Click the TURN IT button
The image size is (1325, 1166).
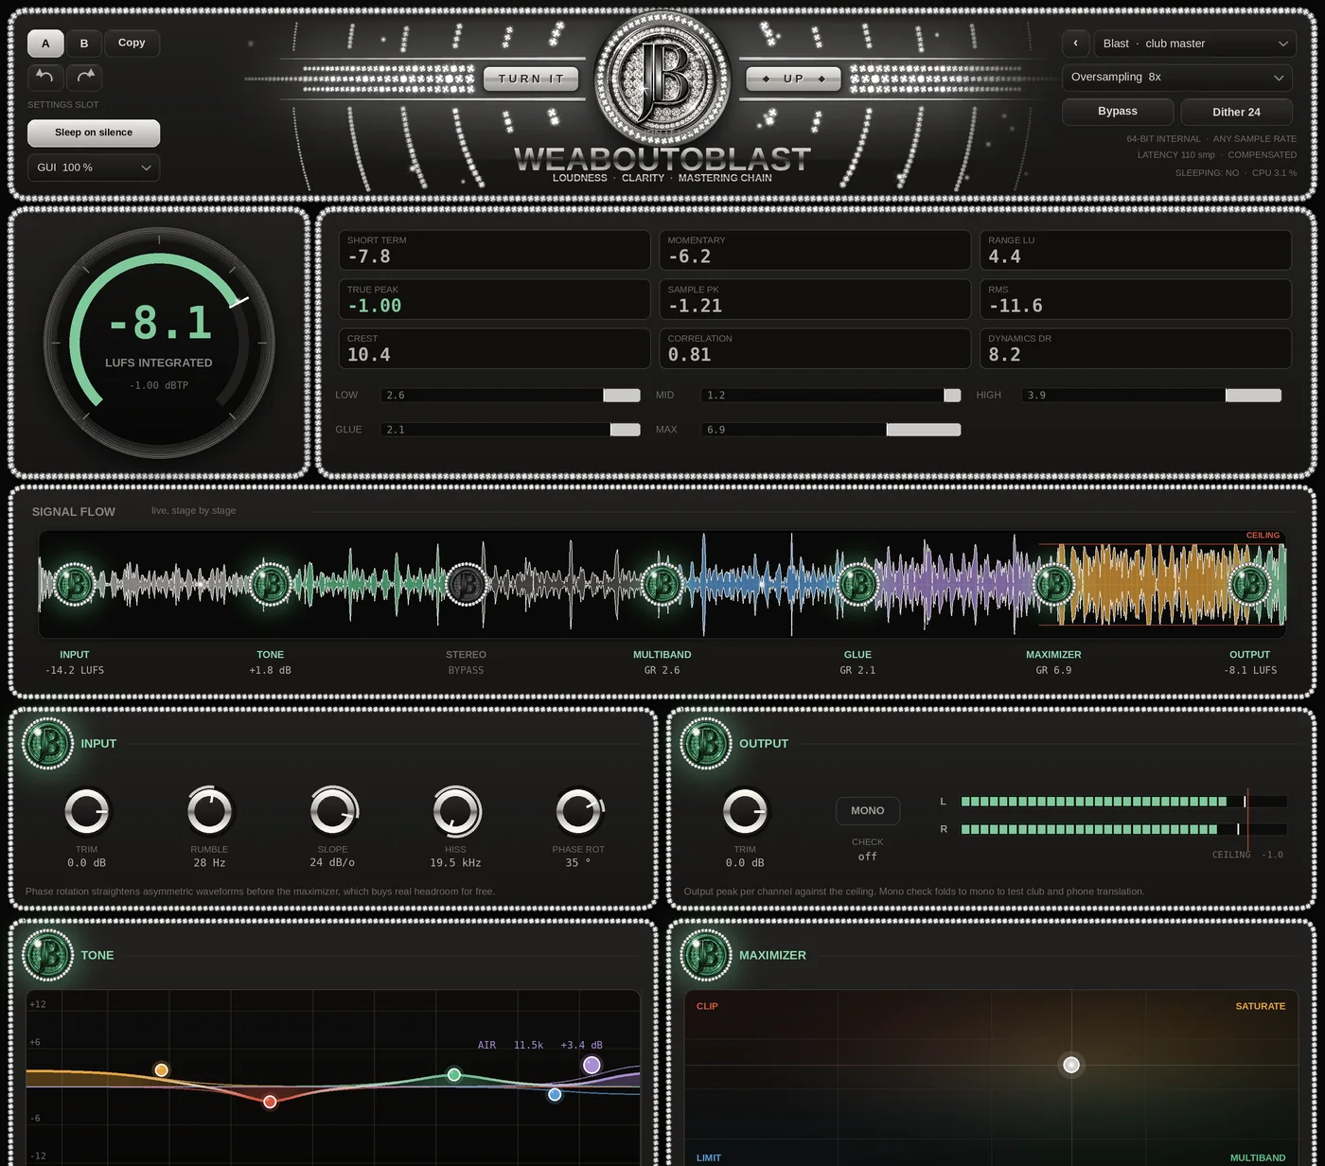coord(531,79)
